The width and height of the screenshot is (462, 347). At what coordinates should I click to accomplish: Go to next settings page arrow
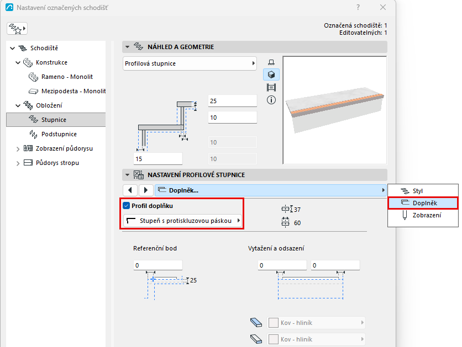[145, 190]
